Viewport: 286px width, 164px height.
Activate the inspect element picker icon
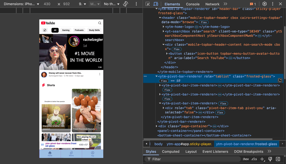[148, 4]
